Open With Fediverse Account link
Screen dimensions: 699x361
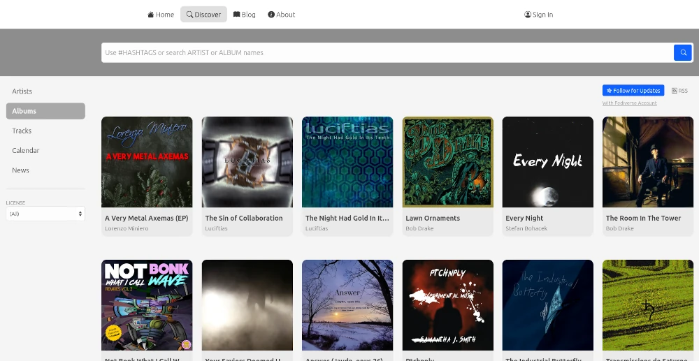pos(629,103)
